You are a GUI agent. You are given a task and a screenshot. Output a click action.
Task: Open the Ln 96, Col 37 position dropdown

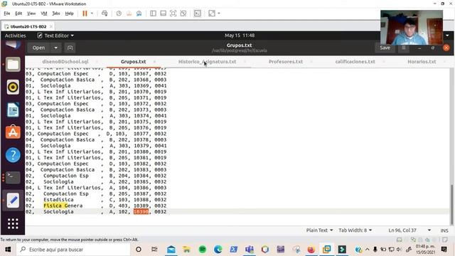409,230
